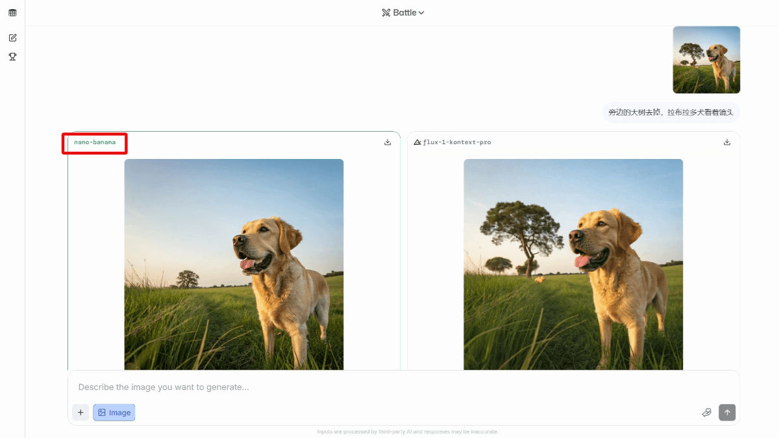Start a new chat with pencil icon
This screenshot has width=779, height=438.
click(12, 38)
